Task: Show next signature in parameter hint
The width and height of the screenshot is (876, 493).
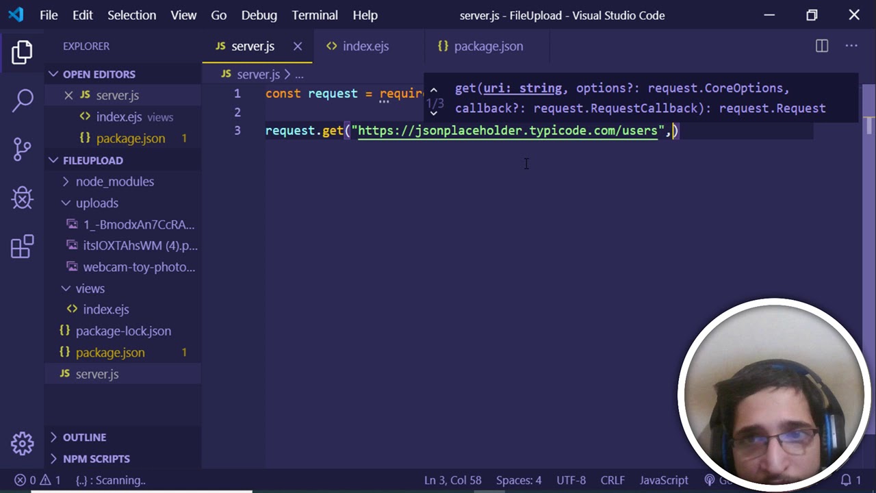Action: coord(434,114)
